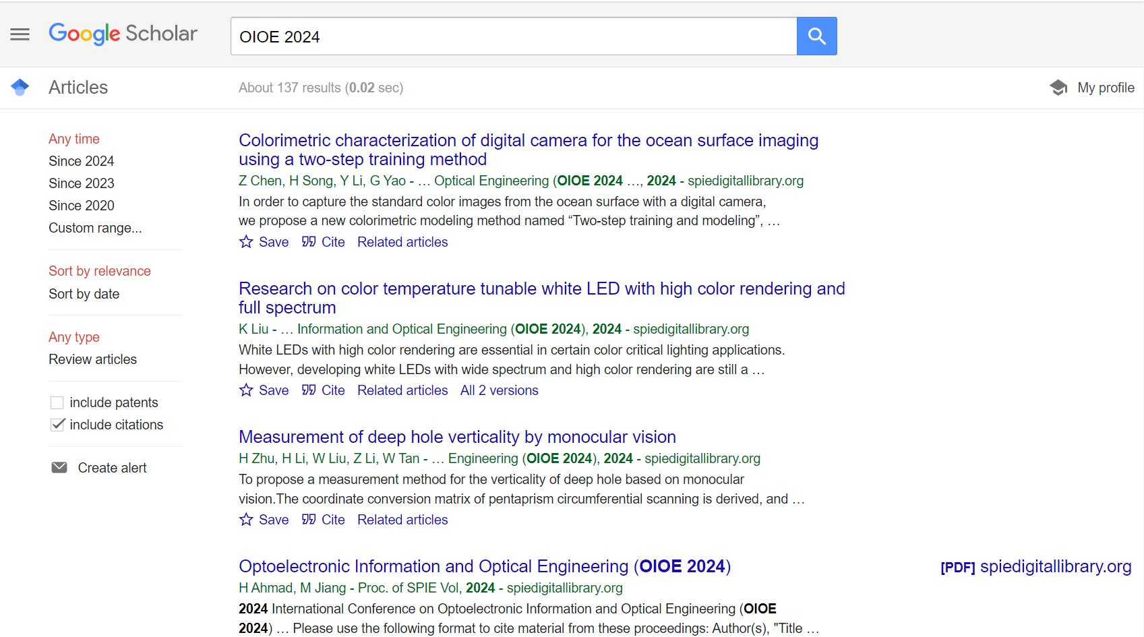Click the blue search magnifier button
This screenshot has width=1144, height=637.
click(x=816, y=36)
